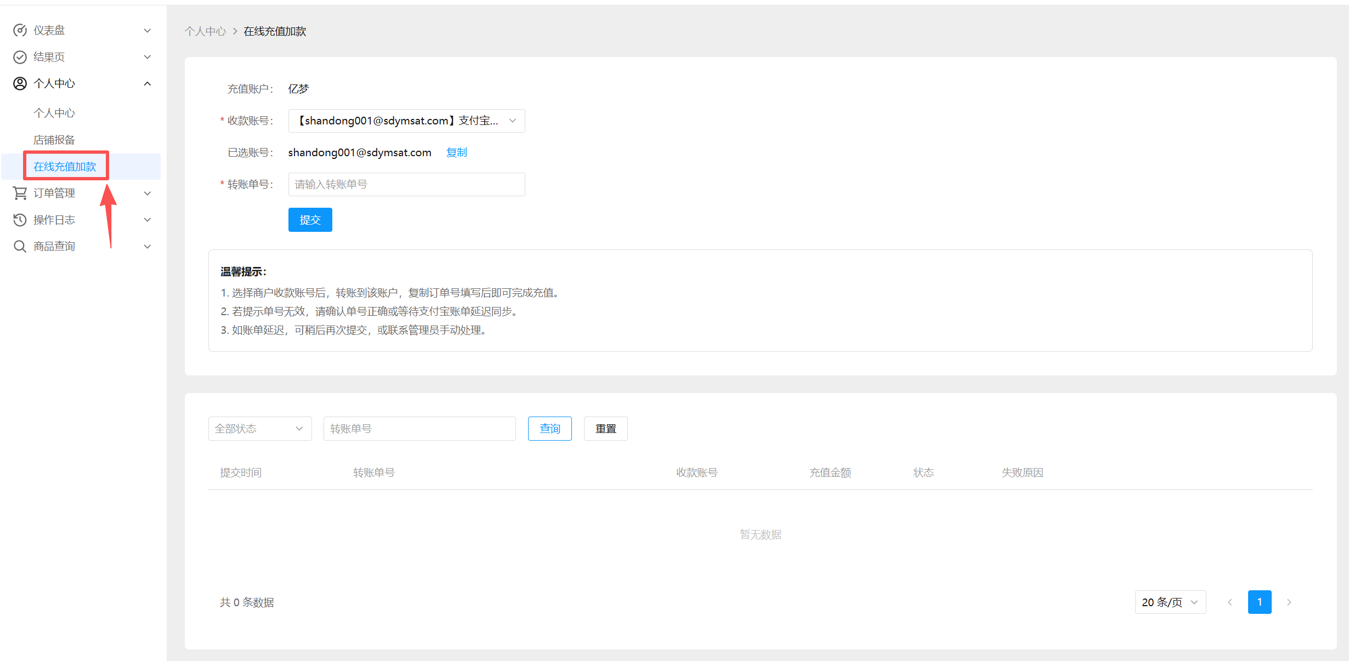
Task: Open the 店铺报备 submenu item
Action: pyautogui.click(x=54, y=140)
